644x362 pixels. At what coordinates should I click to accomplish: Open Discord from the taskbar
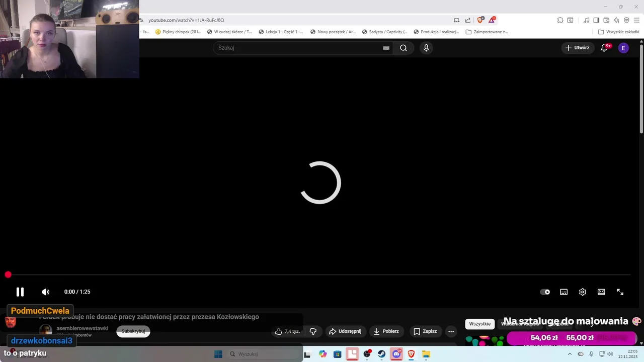click(396, 354)
